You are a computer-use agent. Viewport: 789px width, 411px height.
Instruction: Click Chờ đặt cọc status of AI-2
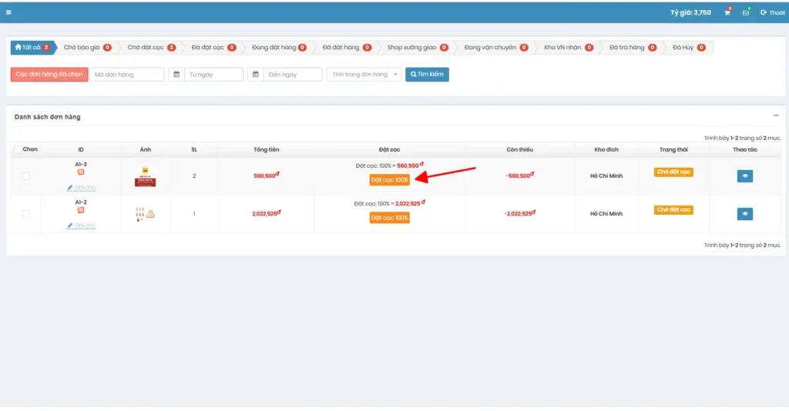tap(673, 209)
